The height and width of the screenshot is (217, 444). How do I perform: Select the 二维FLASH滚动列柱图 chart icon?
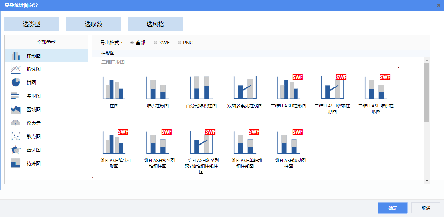[289, 143]
